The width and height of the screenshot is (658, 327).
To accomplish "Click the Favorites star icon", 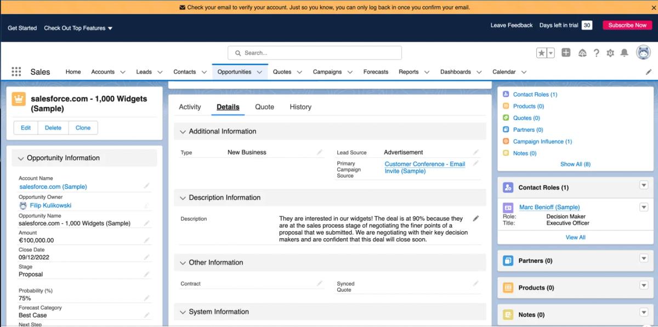I will tap(541, 53).
